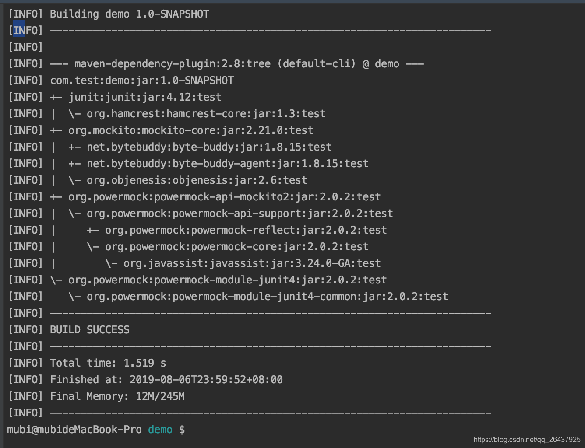
Task: Click the powermock-core:jar:2.0.2:test entry
Action: point(237,247)
